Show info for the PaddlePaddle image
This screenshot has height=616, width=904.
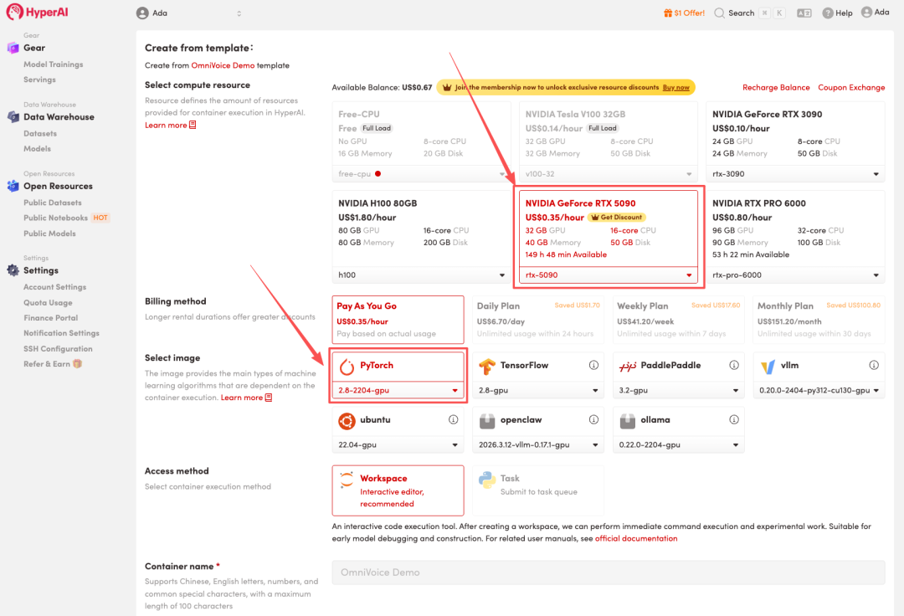(x=733, y=365)
